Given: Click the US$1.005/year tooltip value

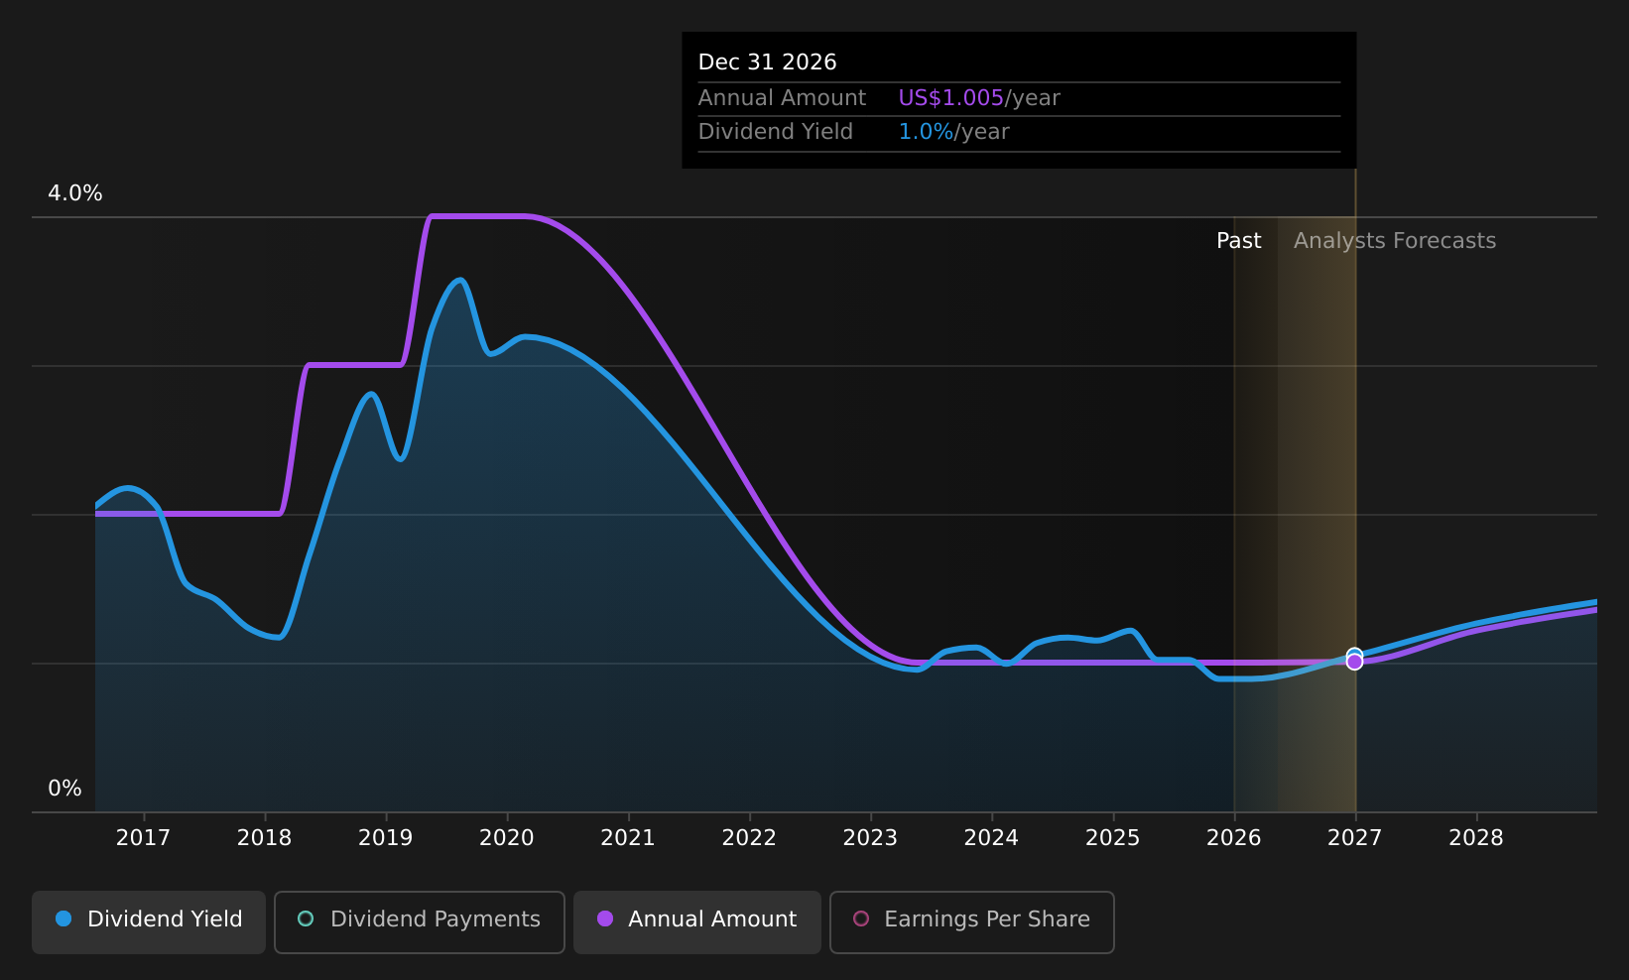Looking at the screenshot, I should [979, 98].
